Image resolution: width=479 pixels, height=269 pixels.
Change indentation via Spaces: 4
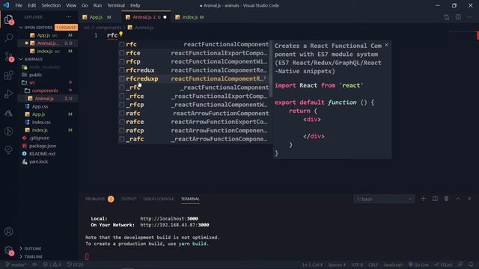[337, 265]
